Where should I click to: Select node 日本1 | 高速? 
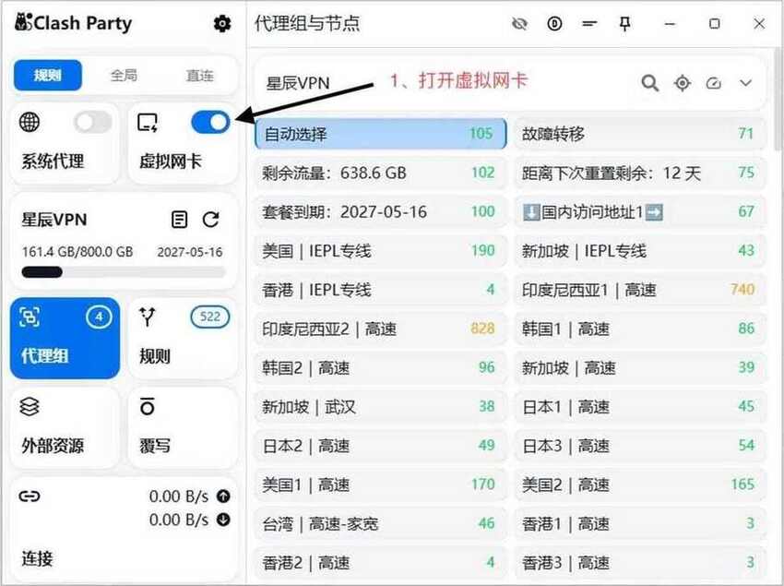tap(639, 407)
